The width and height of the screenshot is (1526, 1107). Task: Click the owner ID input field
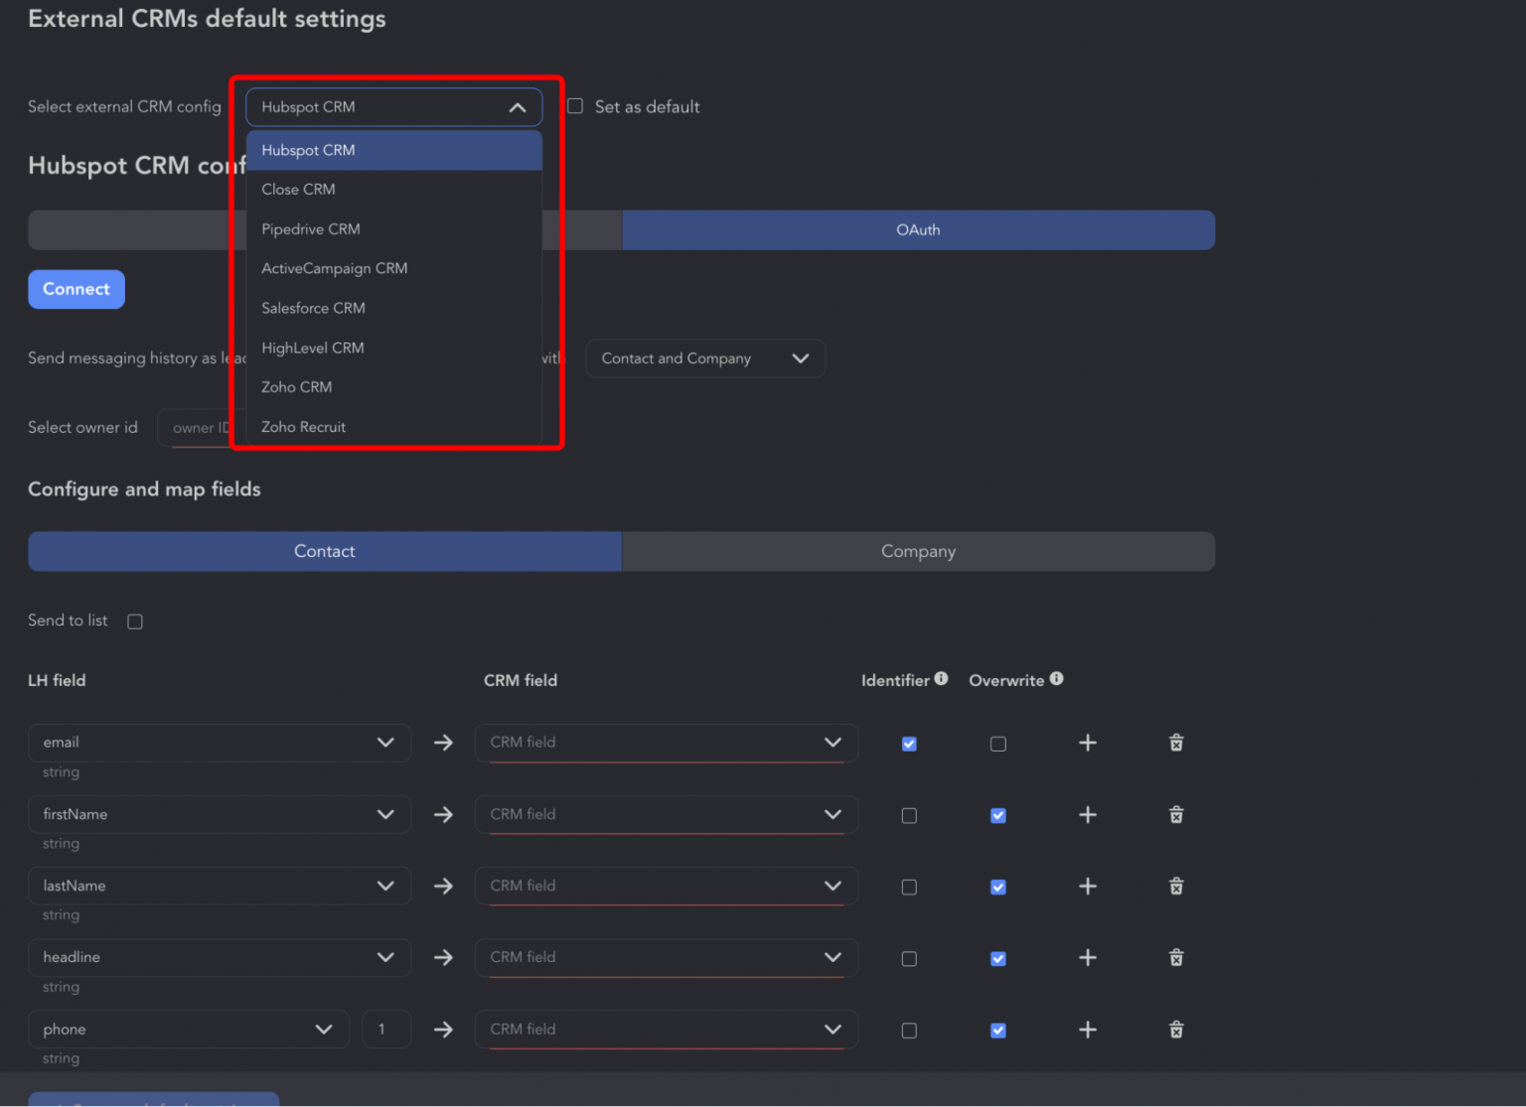tap(202, 427)
